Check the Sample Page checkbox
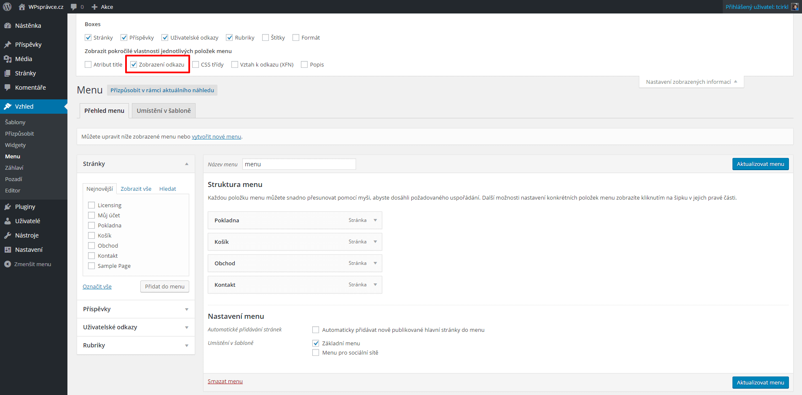 pyautogui.click(x=91, y=266)
